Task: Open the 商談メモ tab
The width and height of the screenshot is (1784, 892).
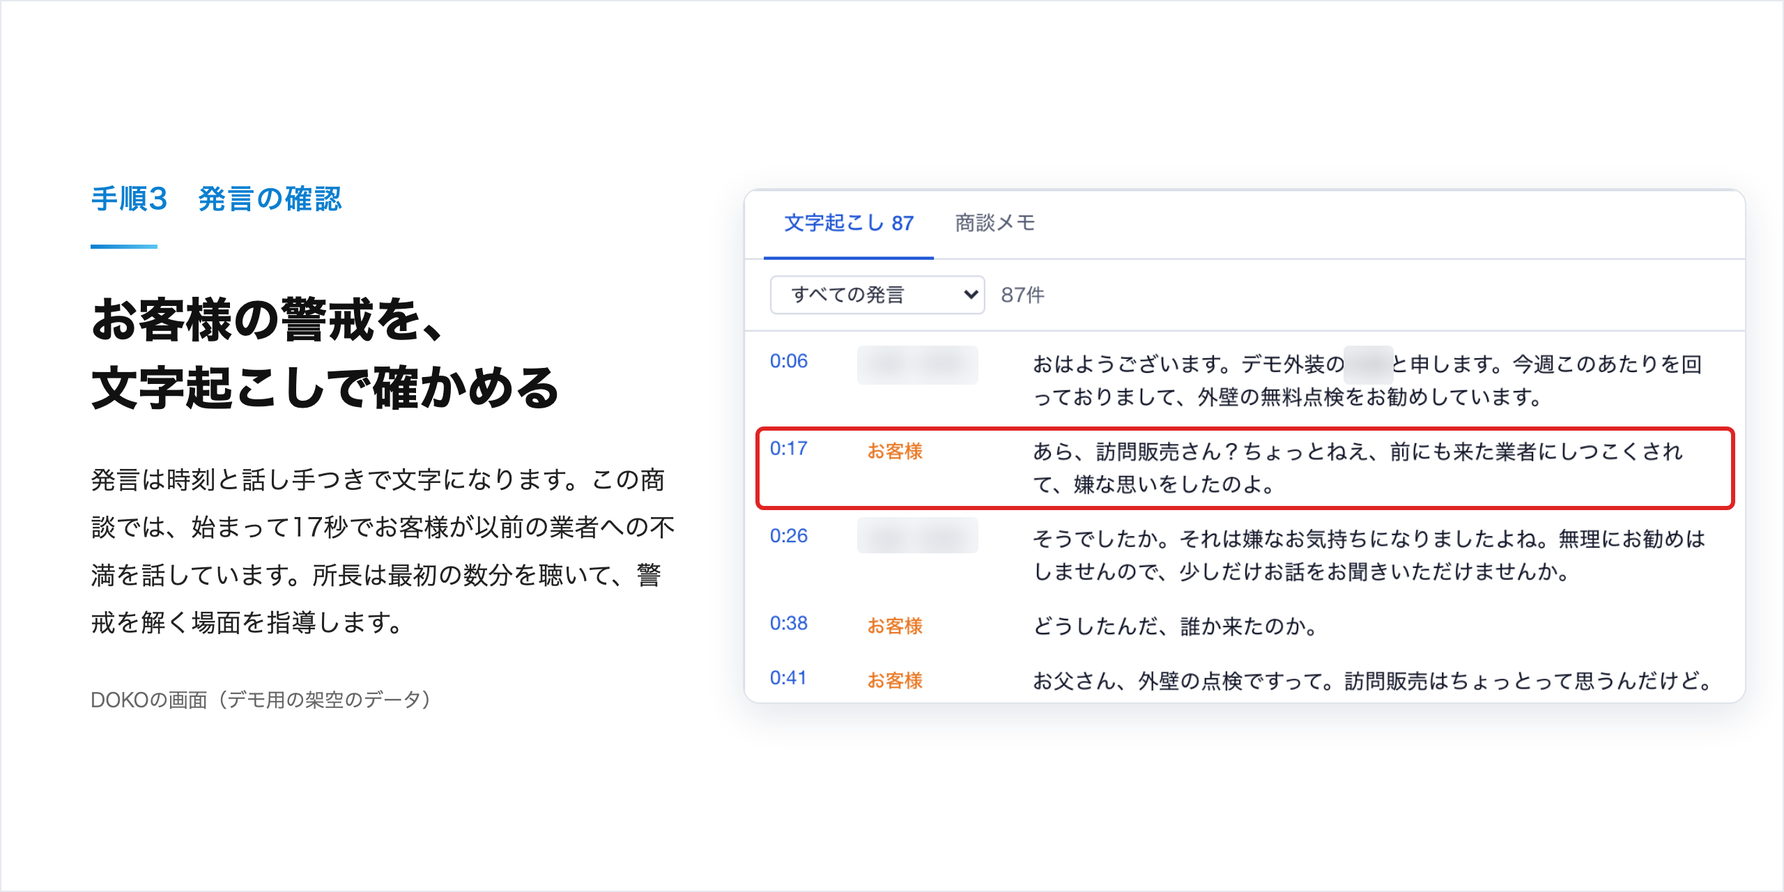Action: point(995,223)
